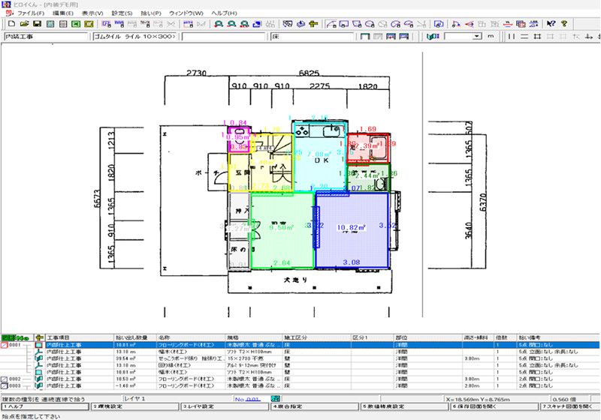Open the ファイル(F) menu
This screenshot has height=420, width=601.
coord(30,13)
